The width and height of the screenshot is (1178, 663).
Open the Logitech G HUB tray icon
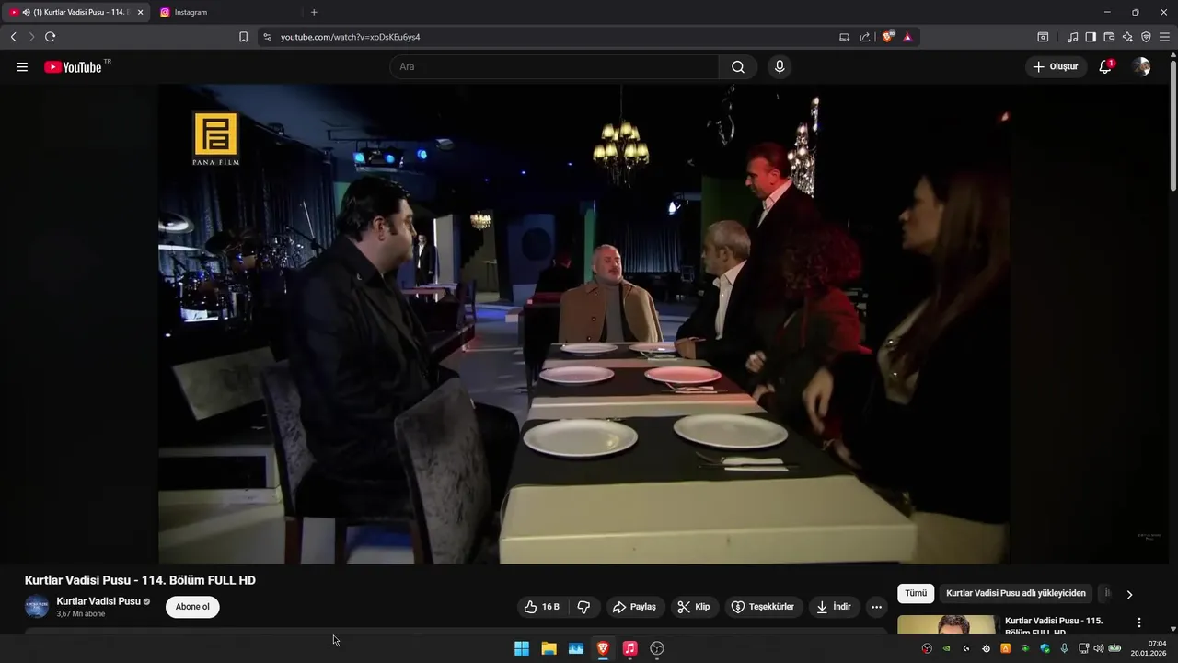[965, 648]
